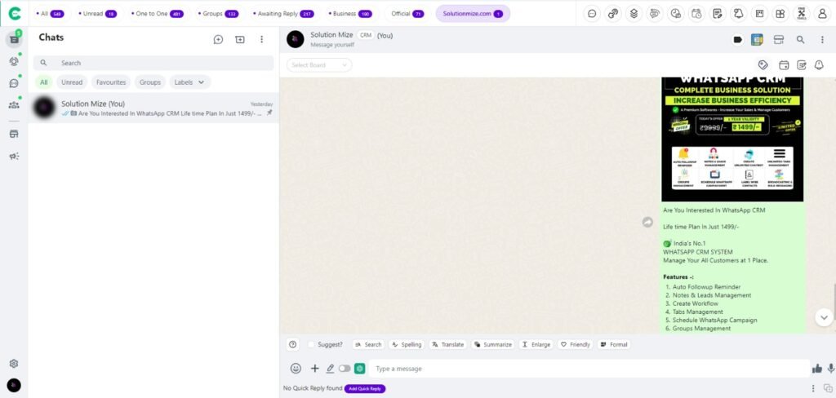Image resolution: width=836 pixels, height=398 pixels.
Task: Click the microphone voice message icon
Action: click(831, 369)
